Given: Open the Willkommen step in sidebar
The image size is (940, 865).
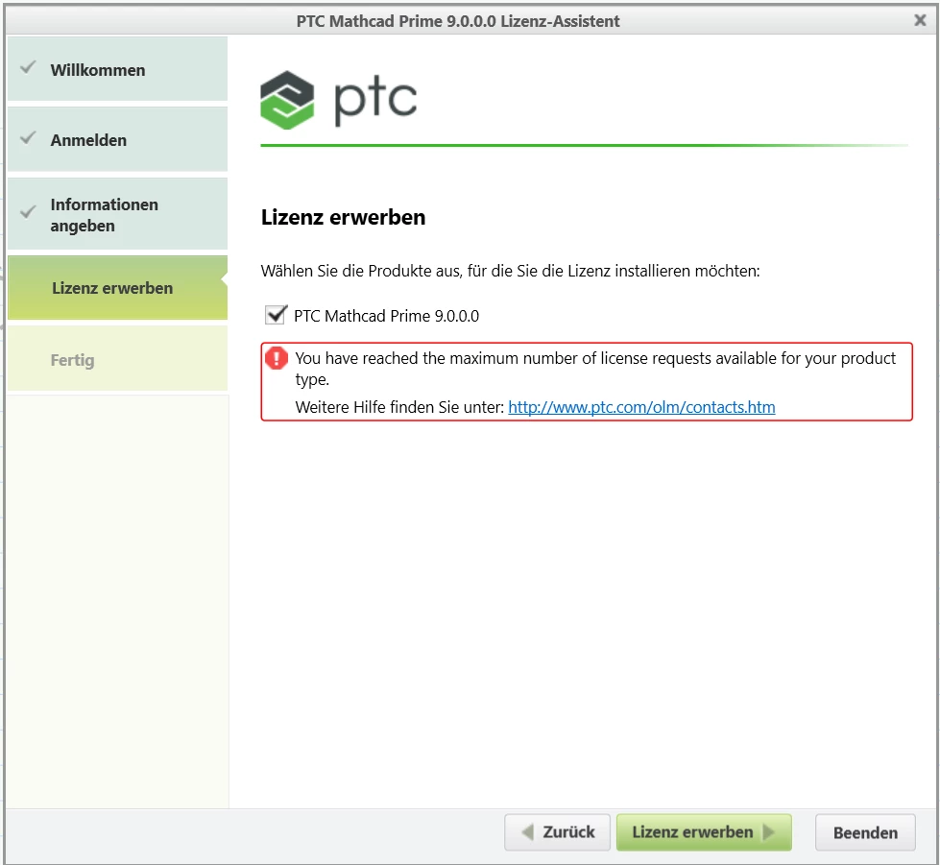Looking at the screenshot, I should pyautogui.click(x=117, y=69).
